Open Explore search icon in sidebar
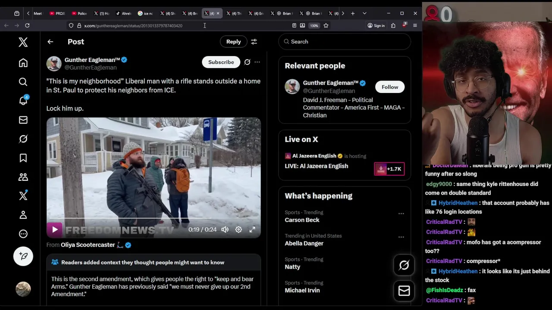 point(23,82)
